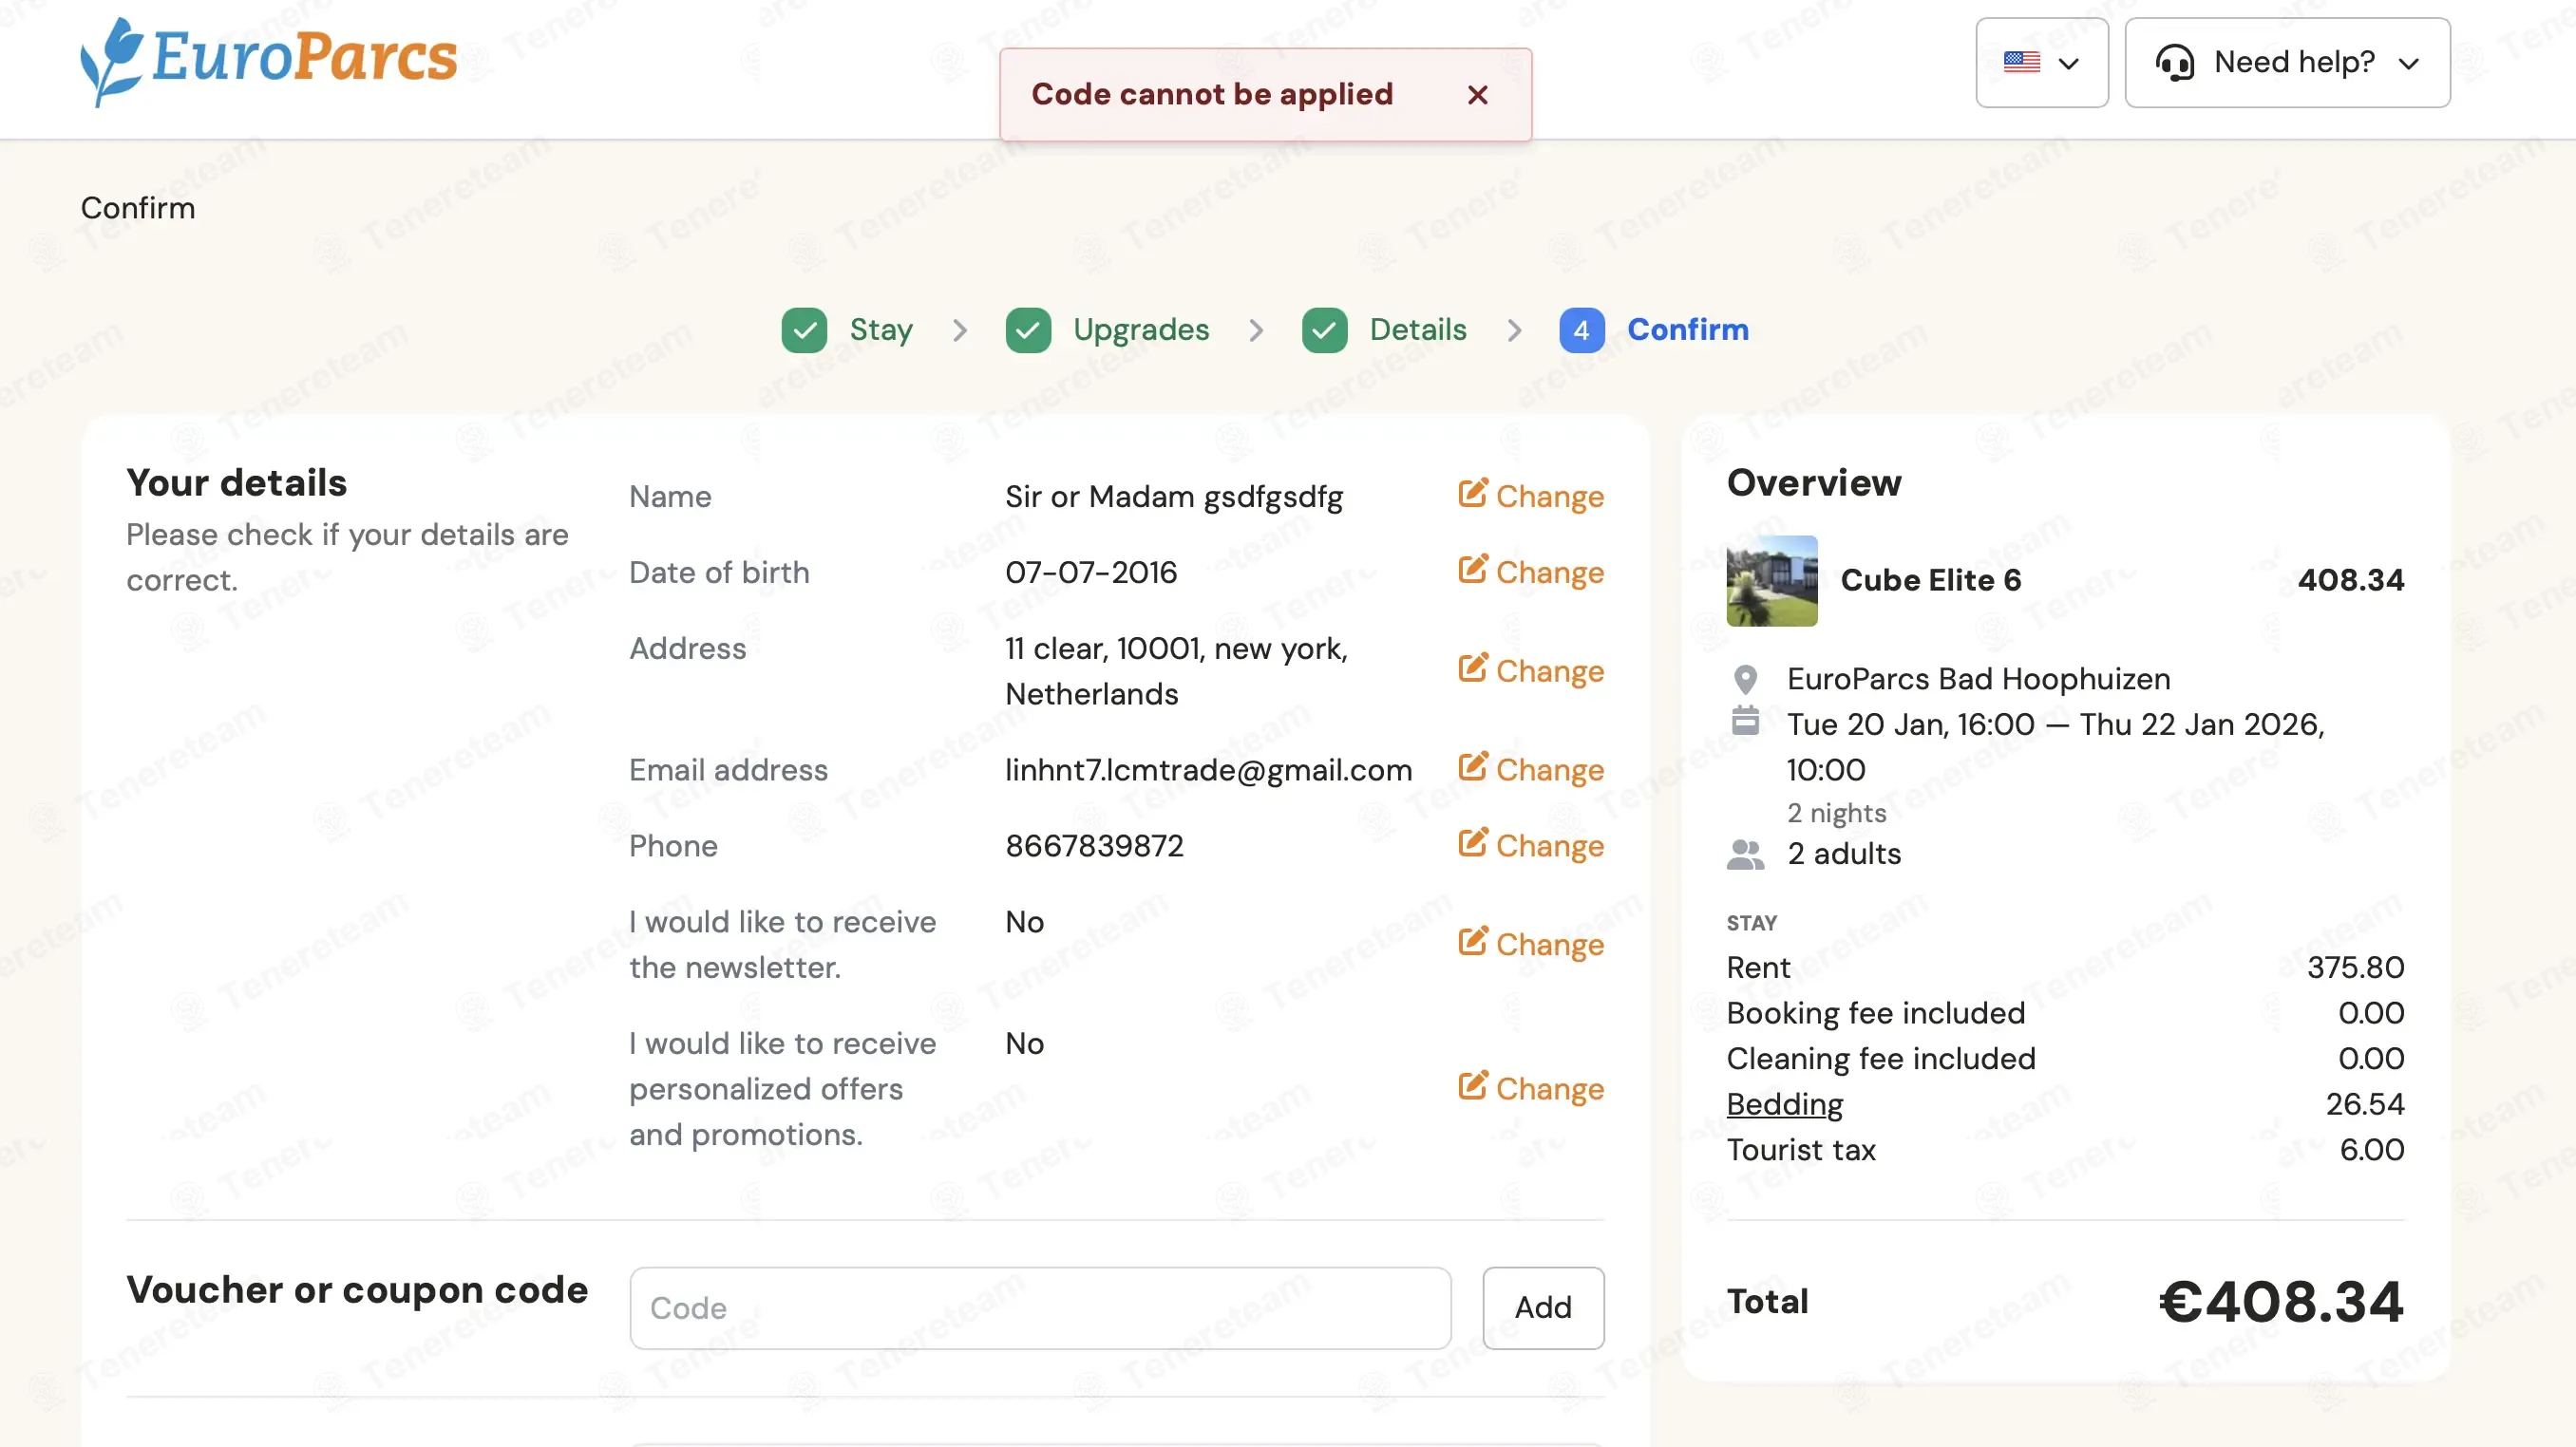The image size is (2576, 1447).
Task: Click the date of birth value 07-07-2016
Action: pos(1091,573)
